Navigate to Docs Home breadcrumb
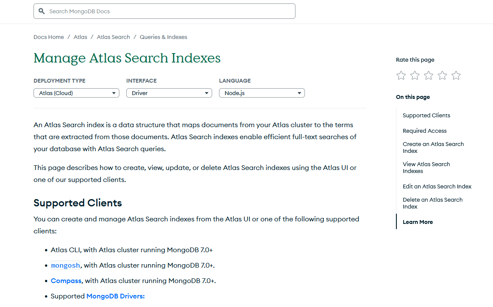This screenshot has height=307, width=493. click(49, 37)
